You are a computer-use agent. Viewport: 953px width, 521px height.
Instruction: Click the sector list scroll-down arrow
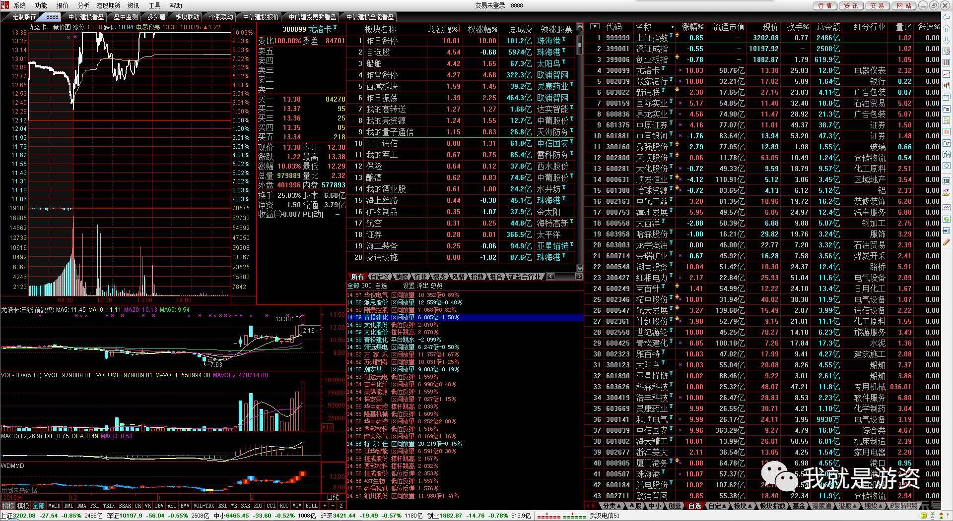(x=579, y=268)
